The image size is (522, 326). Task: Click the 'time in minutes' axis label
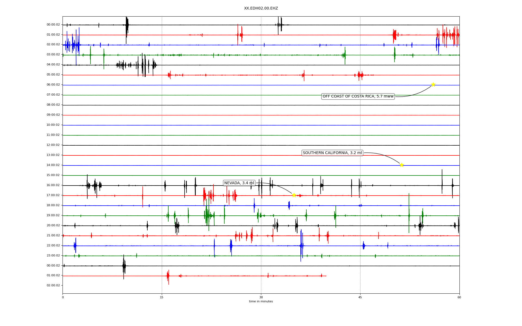pyautogui.click(x=261, y=302)
